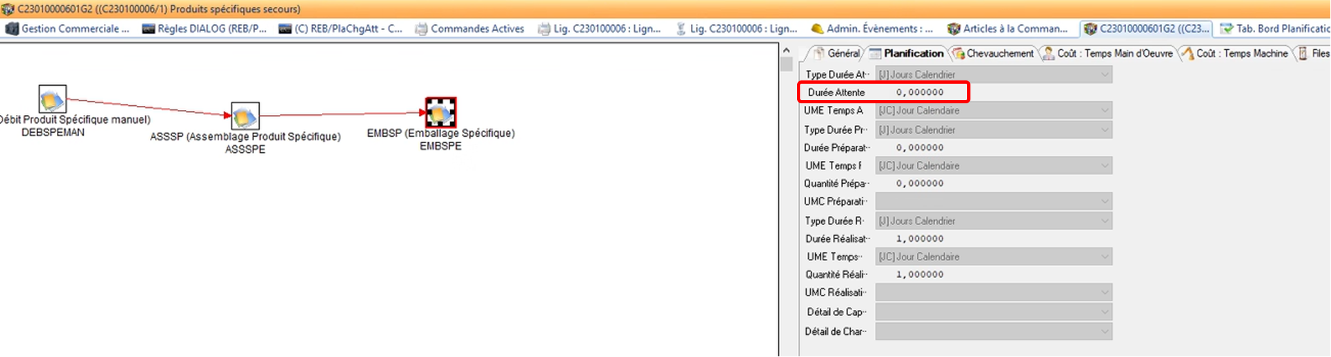Select the ASSSP assembly node icon
1331x357 pixels.
[245, 116]
